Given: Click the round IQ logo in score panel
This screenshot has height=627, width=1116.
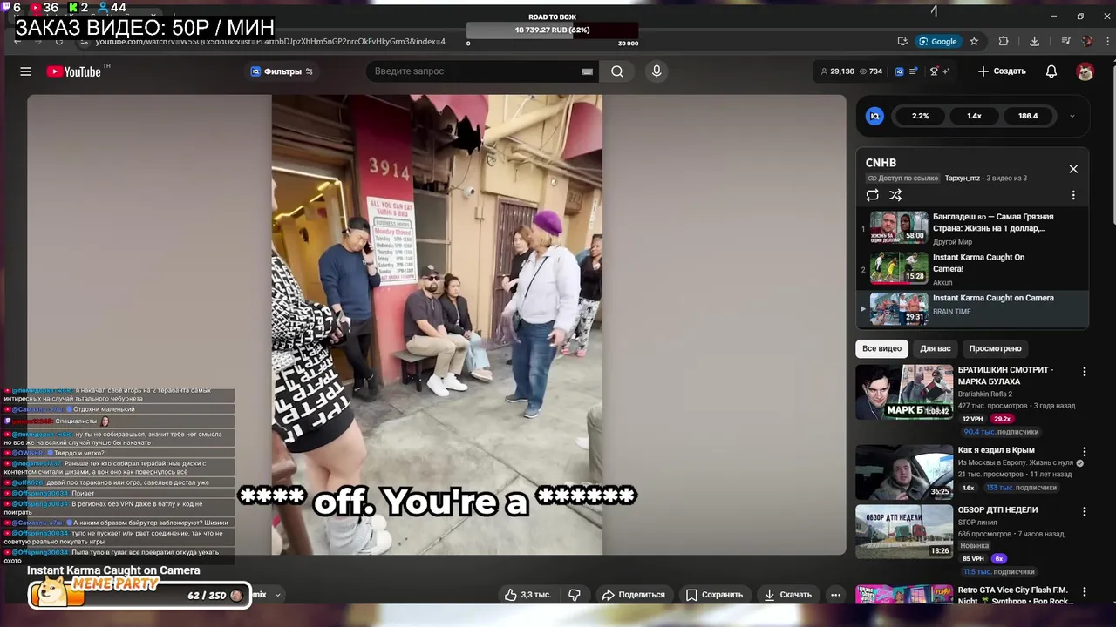Looking at the screenshot, I should click(x=875, y=116).
